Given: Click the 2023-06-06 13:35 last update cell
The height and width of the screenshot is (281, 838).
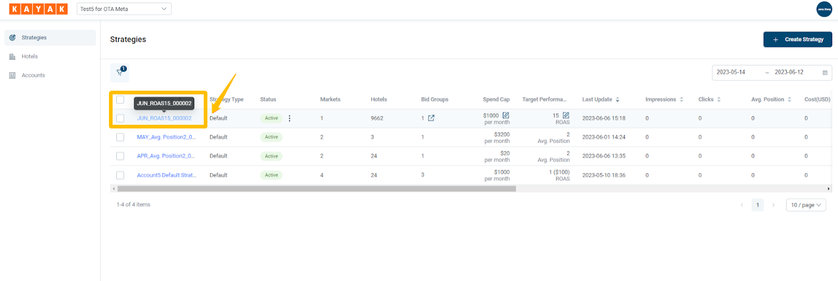Looking at the screenshot, I should click(x=604, y=156).
